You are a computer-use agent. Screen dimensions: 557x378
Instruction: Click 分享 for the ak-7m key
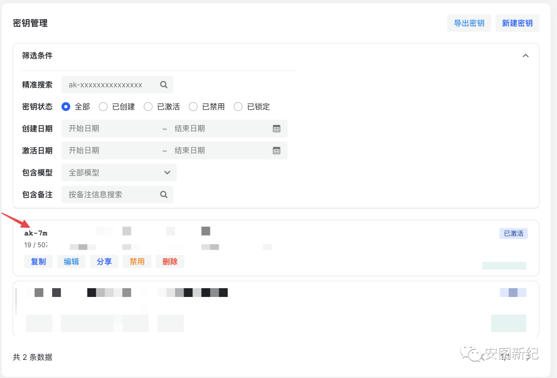tap(104, 262)
